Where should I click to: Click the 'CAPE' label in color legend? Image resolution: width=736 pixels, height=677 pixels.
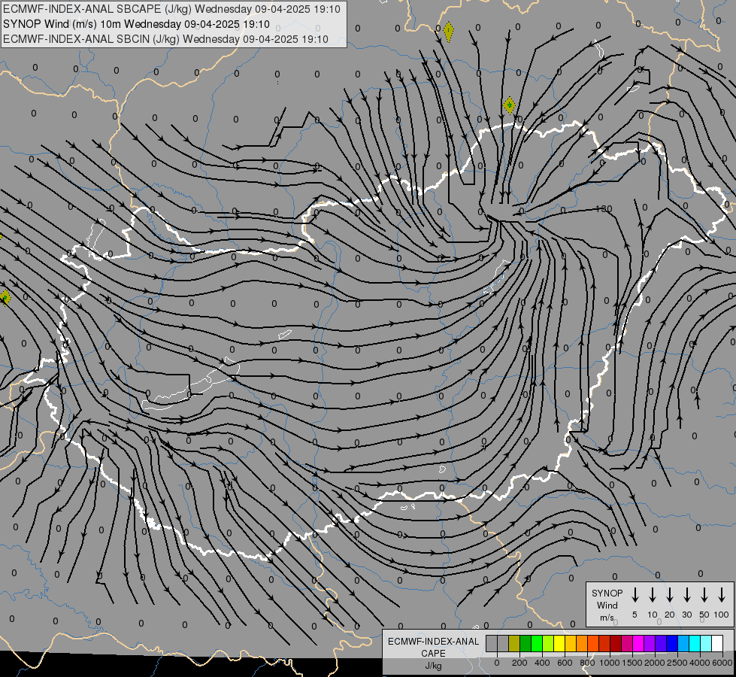tap(433, 654)
